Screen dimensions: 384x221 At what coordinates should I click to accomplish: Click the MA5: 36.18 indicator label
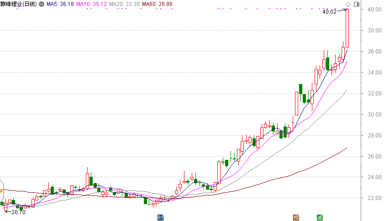60,4
